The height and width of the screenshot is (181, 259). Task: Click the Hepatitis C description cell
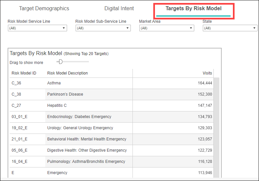point(57,106)
